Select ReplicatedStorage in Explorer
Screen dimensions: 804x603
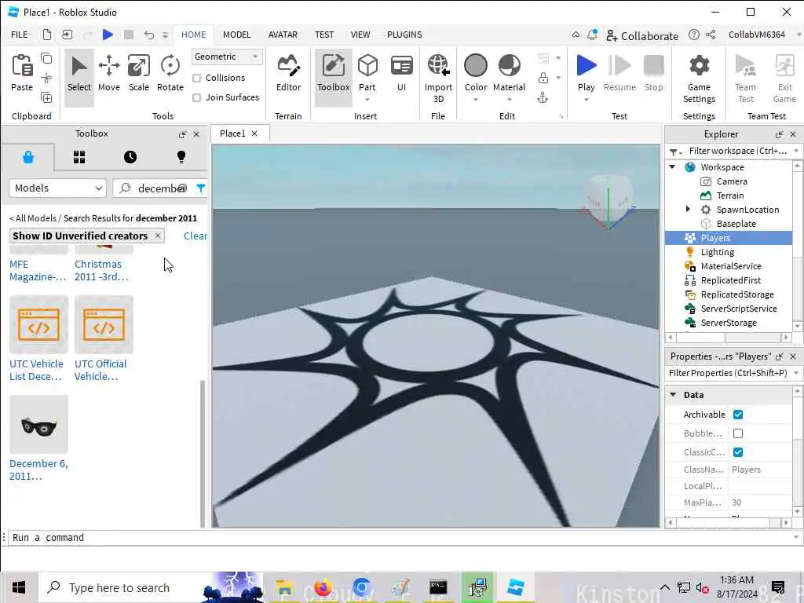(x=736, y=294)
